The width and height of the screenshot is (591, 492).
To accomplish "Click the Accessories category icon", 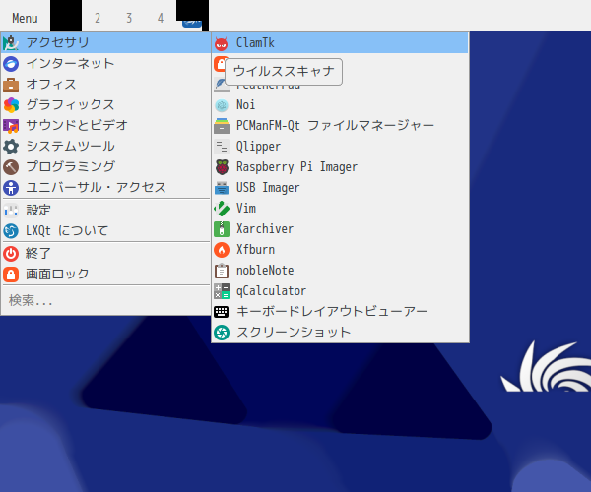I will pos(11,43).
